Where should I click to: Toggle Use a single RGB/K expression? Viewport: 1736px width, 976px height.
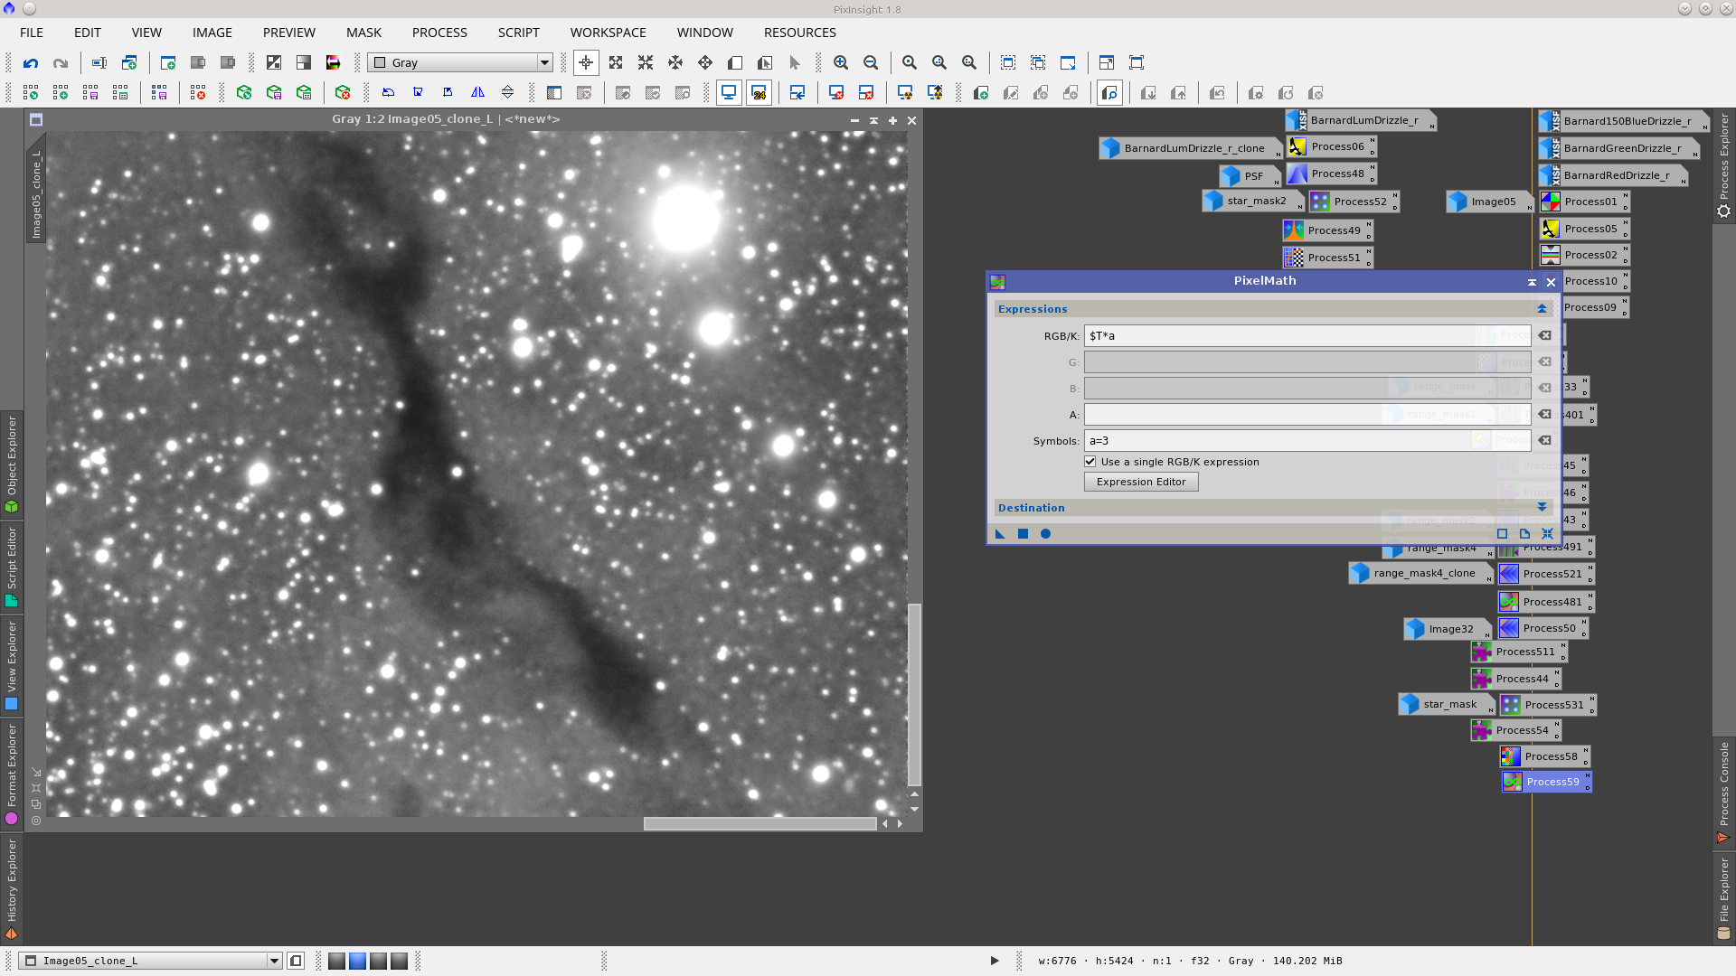(1090, 462)
